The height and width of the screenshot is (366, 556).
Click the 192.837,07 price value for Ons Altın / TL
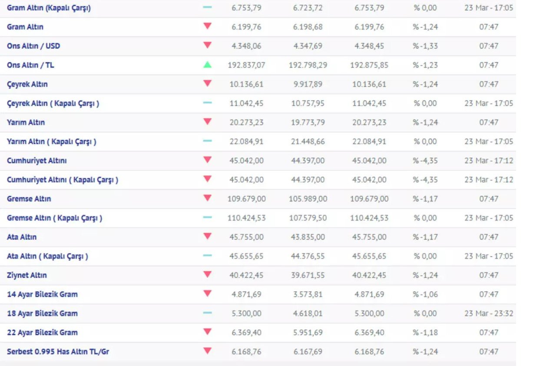click(x=246, y=65)
